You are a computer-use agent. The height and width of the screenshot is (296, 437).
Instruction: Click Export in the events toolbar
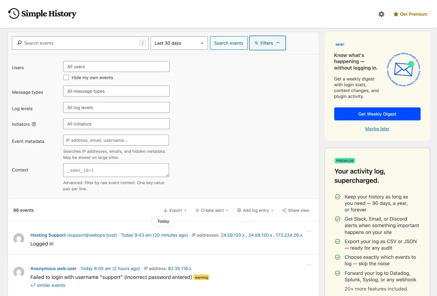point(175,210)
